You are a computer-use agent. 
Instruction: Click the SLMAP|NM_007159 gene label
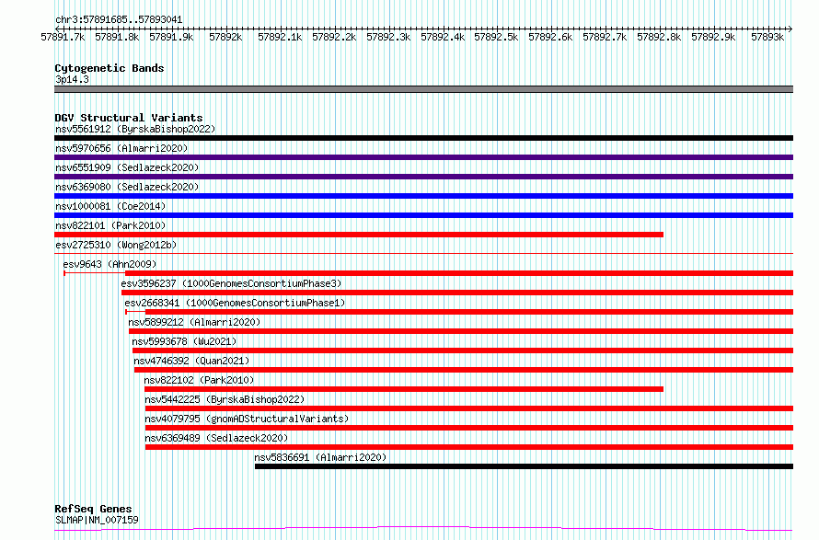pyautogui.click(x=97, y=520)
